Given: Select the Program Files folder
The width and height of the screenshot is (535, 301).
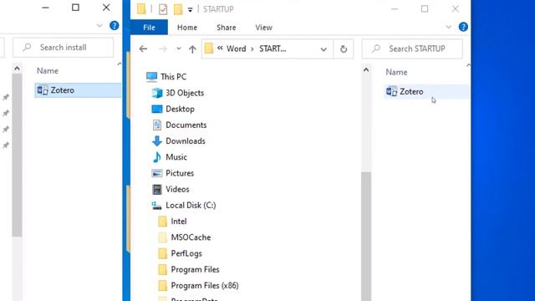Looking at the screenshot, I should pyautogui.click(x=195, y=269).
